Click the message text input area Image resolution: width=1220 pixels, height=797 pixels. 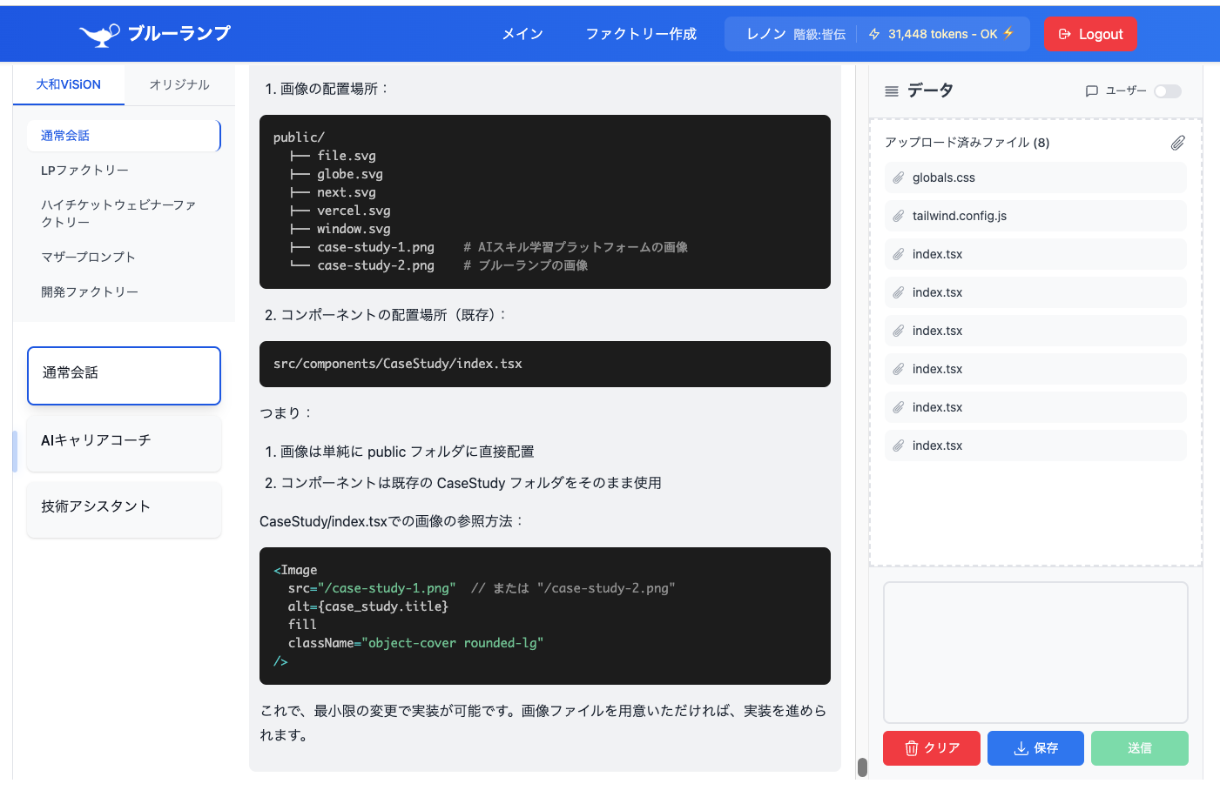point(1035,652)
